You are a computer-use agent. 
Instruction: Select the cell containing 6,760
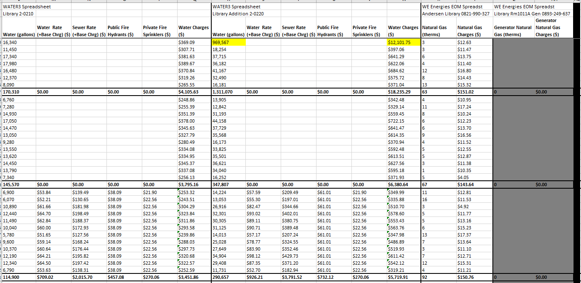point(19,100)
